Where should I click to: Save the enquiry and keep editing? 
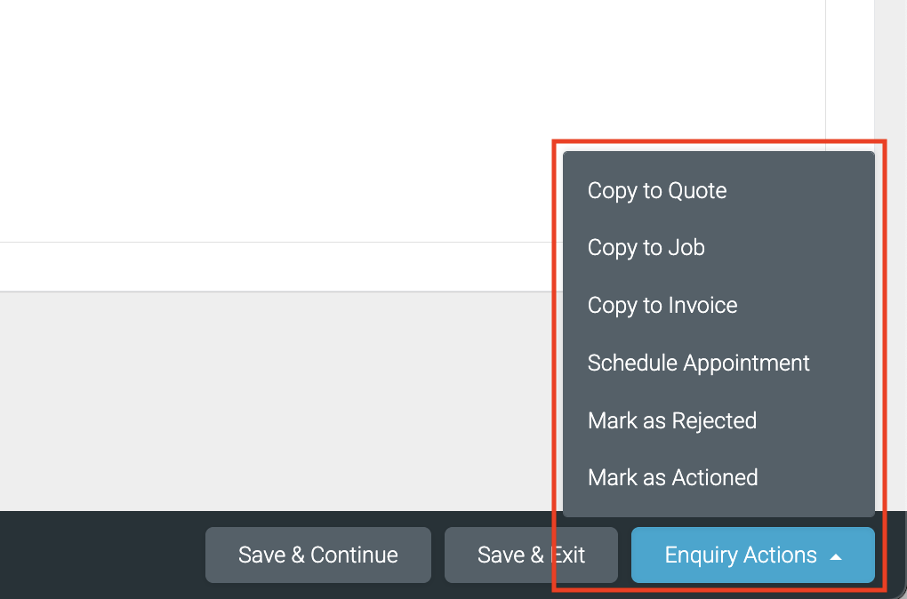tap(318, 555)
